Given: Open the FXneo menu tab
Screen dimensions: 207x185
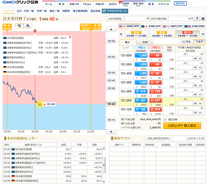Looking at the screenshot, I should click(x=88, y=4).
